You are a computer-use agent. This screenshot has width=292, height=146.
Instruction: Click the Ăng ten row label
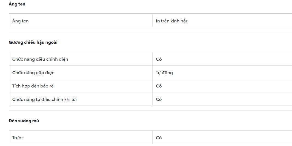pos(21,21)
